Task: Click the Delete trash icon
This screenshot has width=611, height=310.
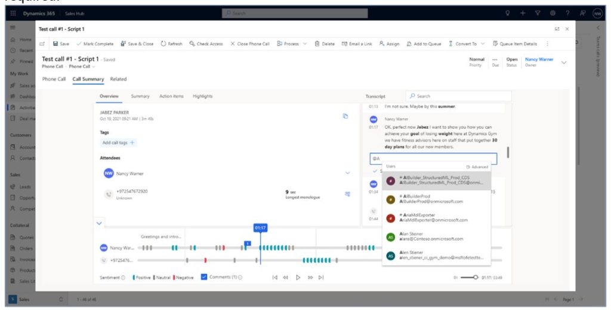Action: tap(317, 44)
